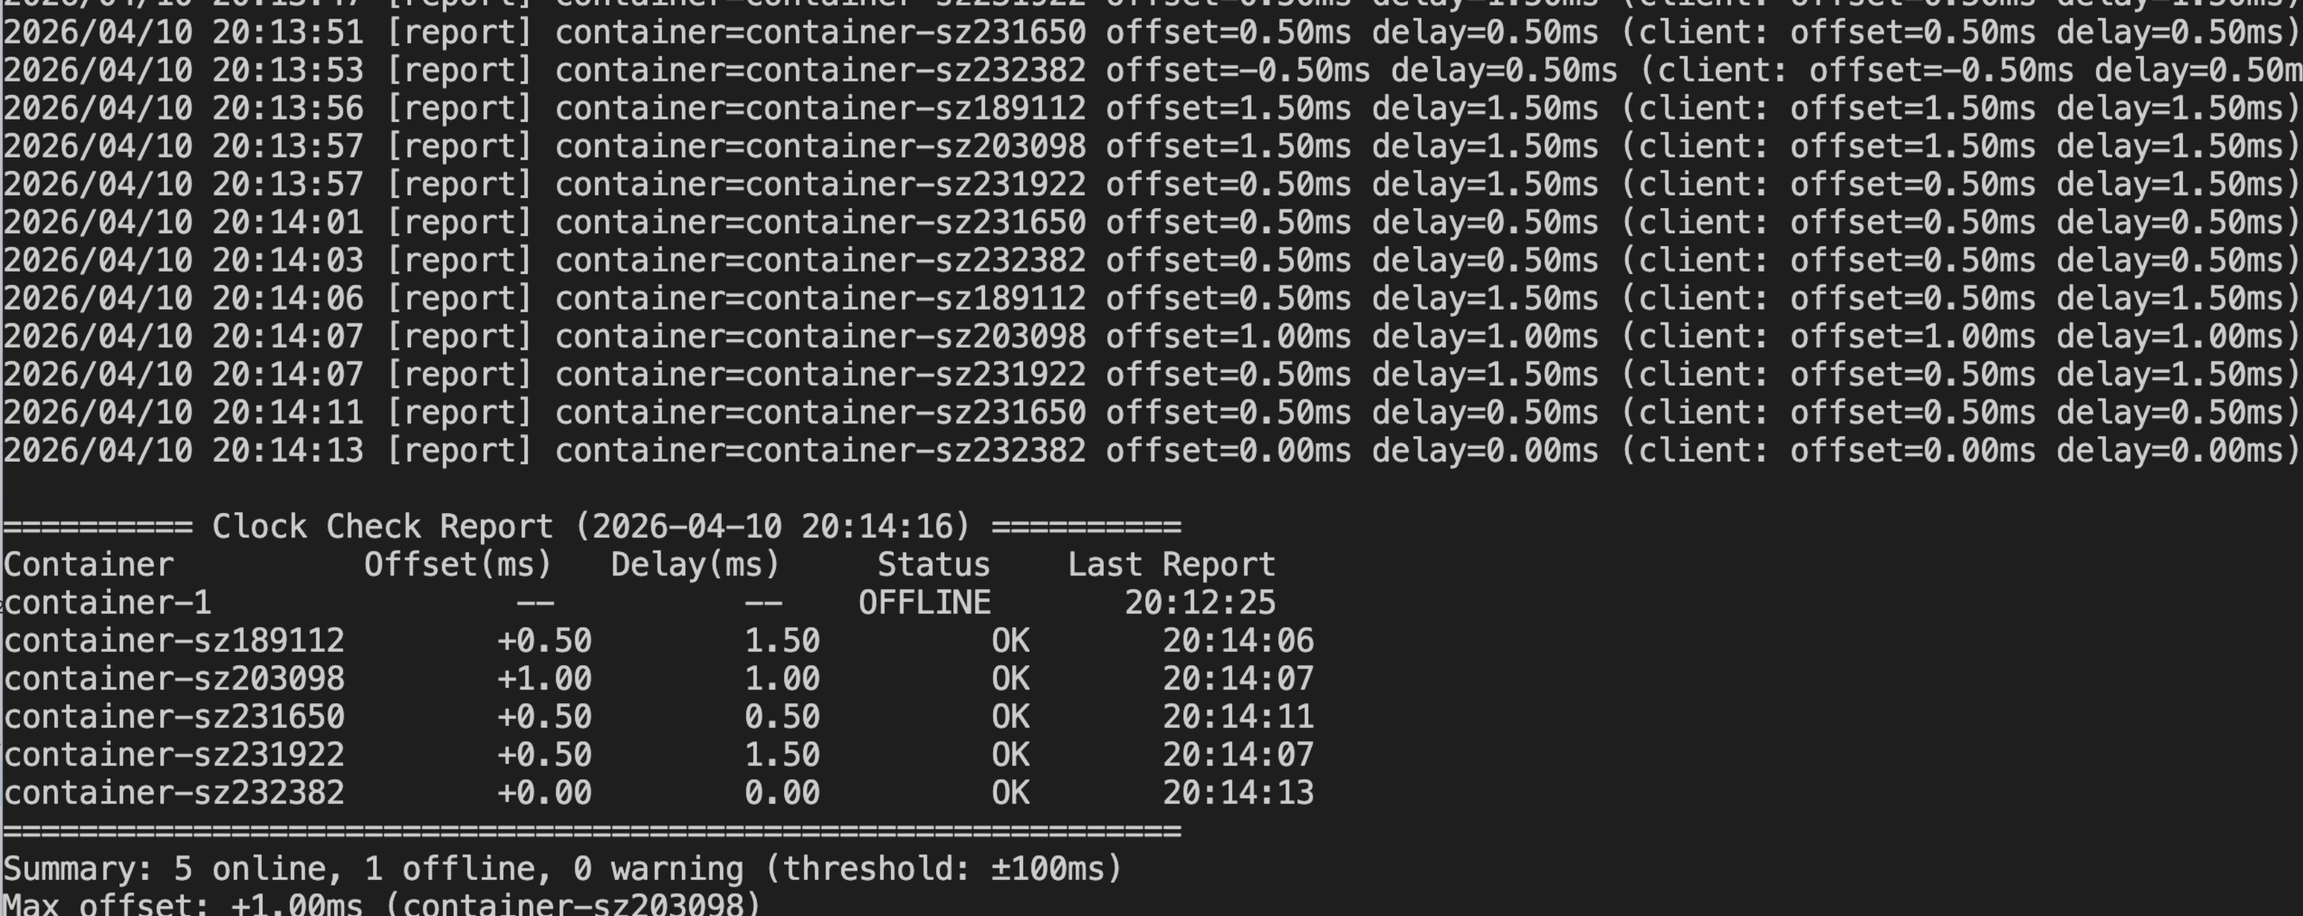Click container-sz231922 in the report table
The height and width of the screenshot is (916, 2303).
174,755
